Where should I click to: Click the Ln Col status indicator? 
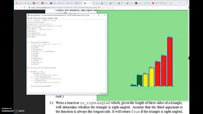(x=103, y=94)
